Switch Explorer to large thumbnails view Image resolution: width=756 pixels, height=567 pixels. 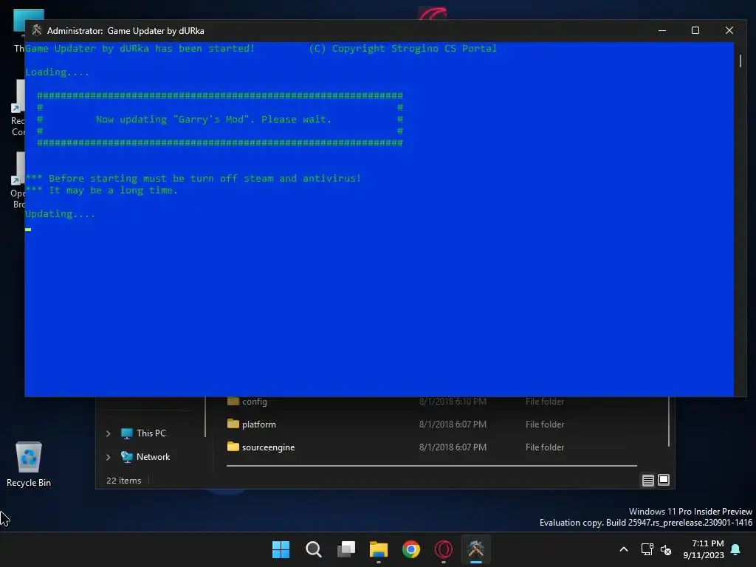pyautogui.click(x=664, y=480)
